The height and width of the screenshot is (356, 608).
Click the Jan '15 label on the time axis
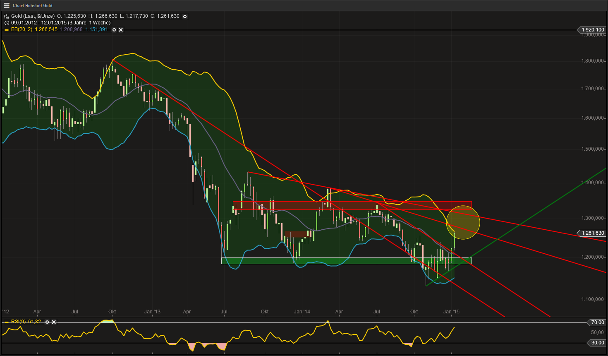click(x=452, y=311)
